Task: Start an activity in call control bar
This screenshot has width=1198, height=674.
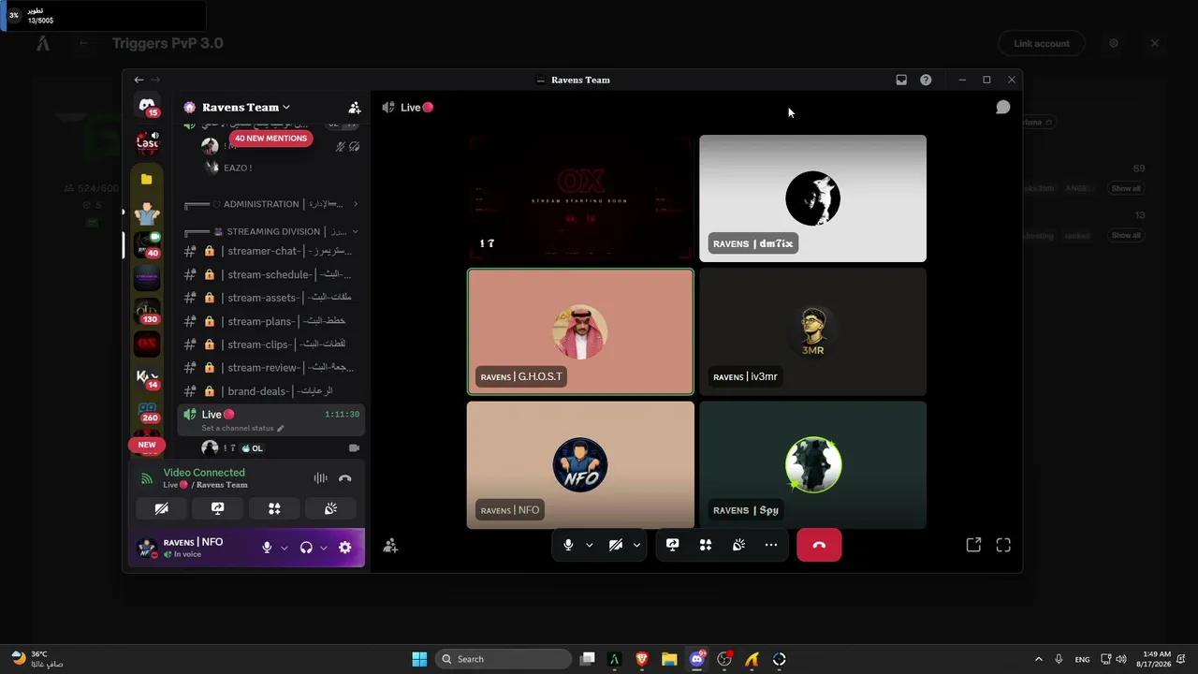Action: coord(706,545)
